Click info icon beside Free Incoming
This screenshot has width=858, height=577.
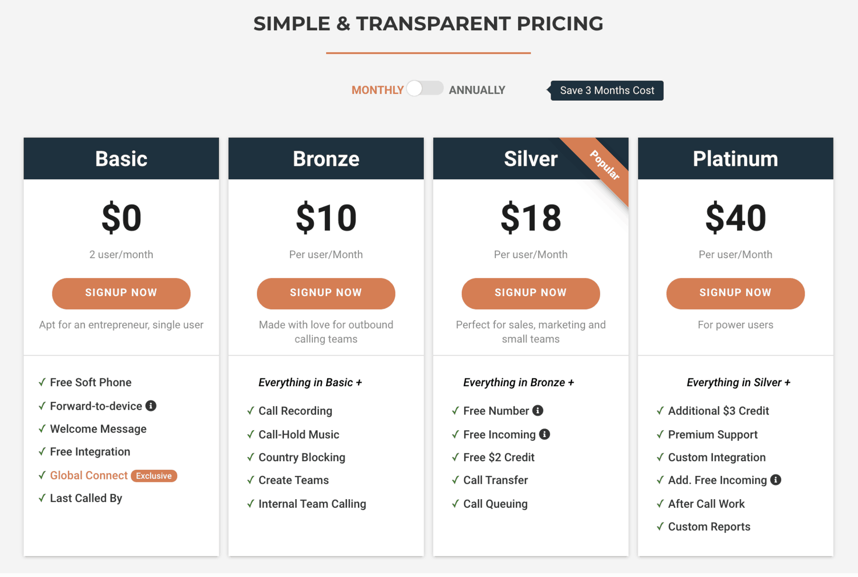pyautogui.click(x=544, y=434)
